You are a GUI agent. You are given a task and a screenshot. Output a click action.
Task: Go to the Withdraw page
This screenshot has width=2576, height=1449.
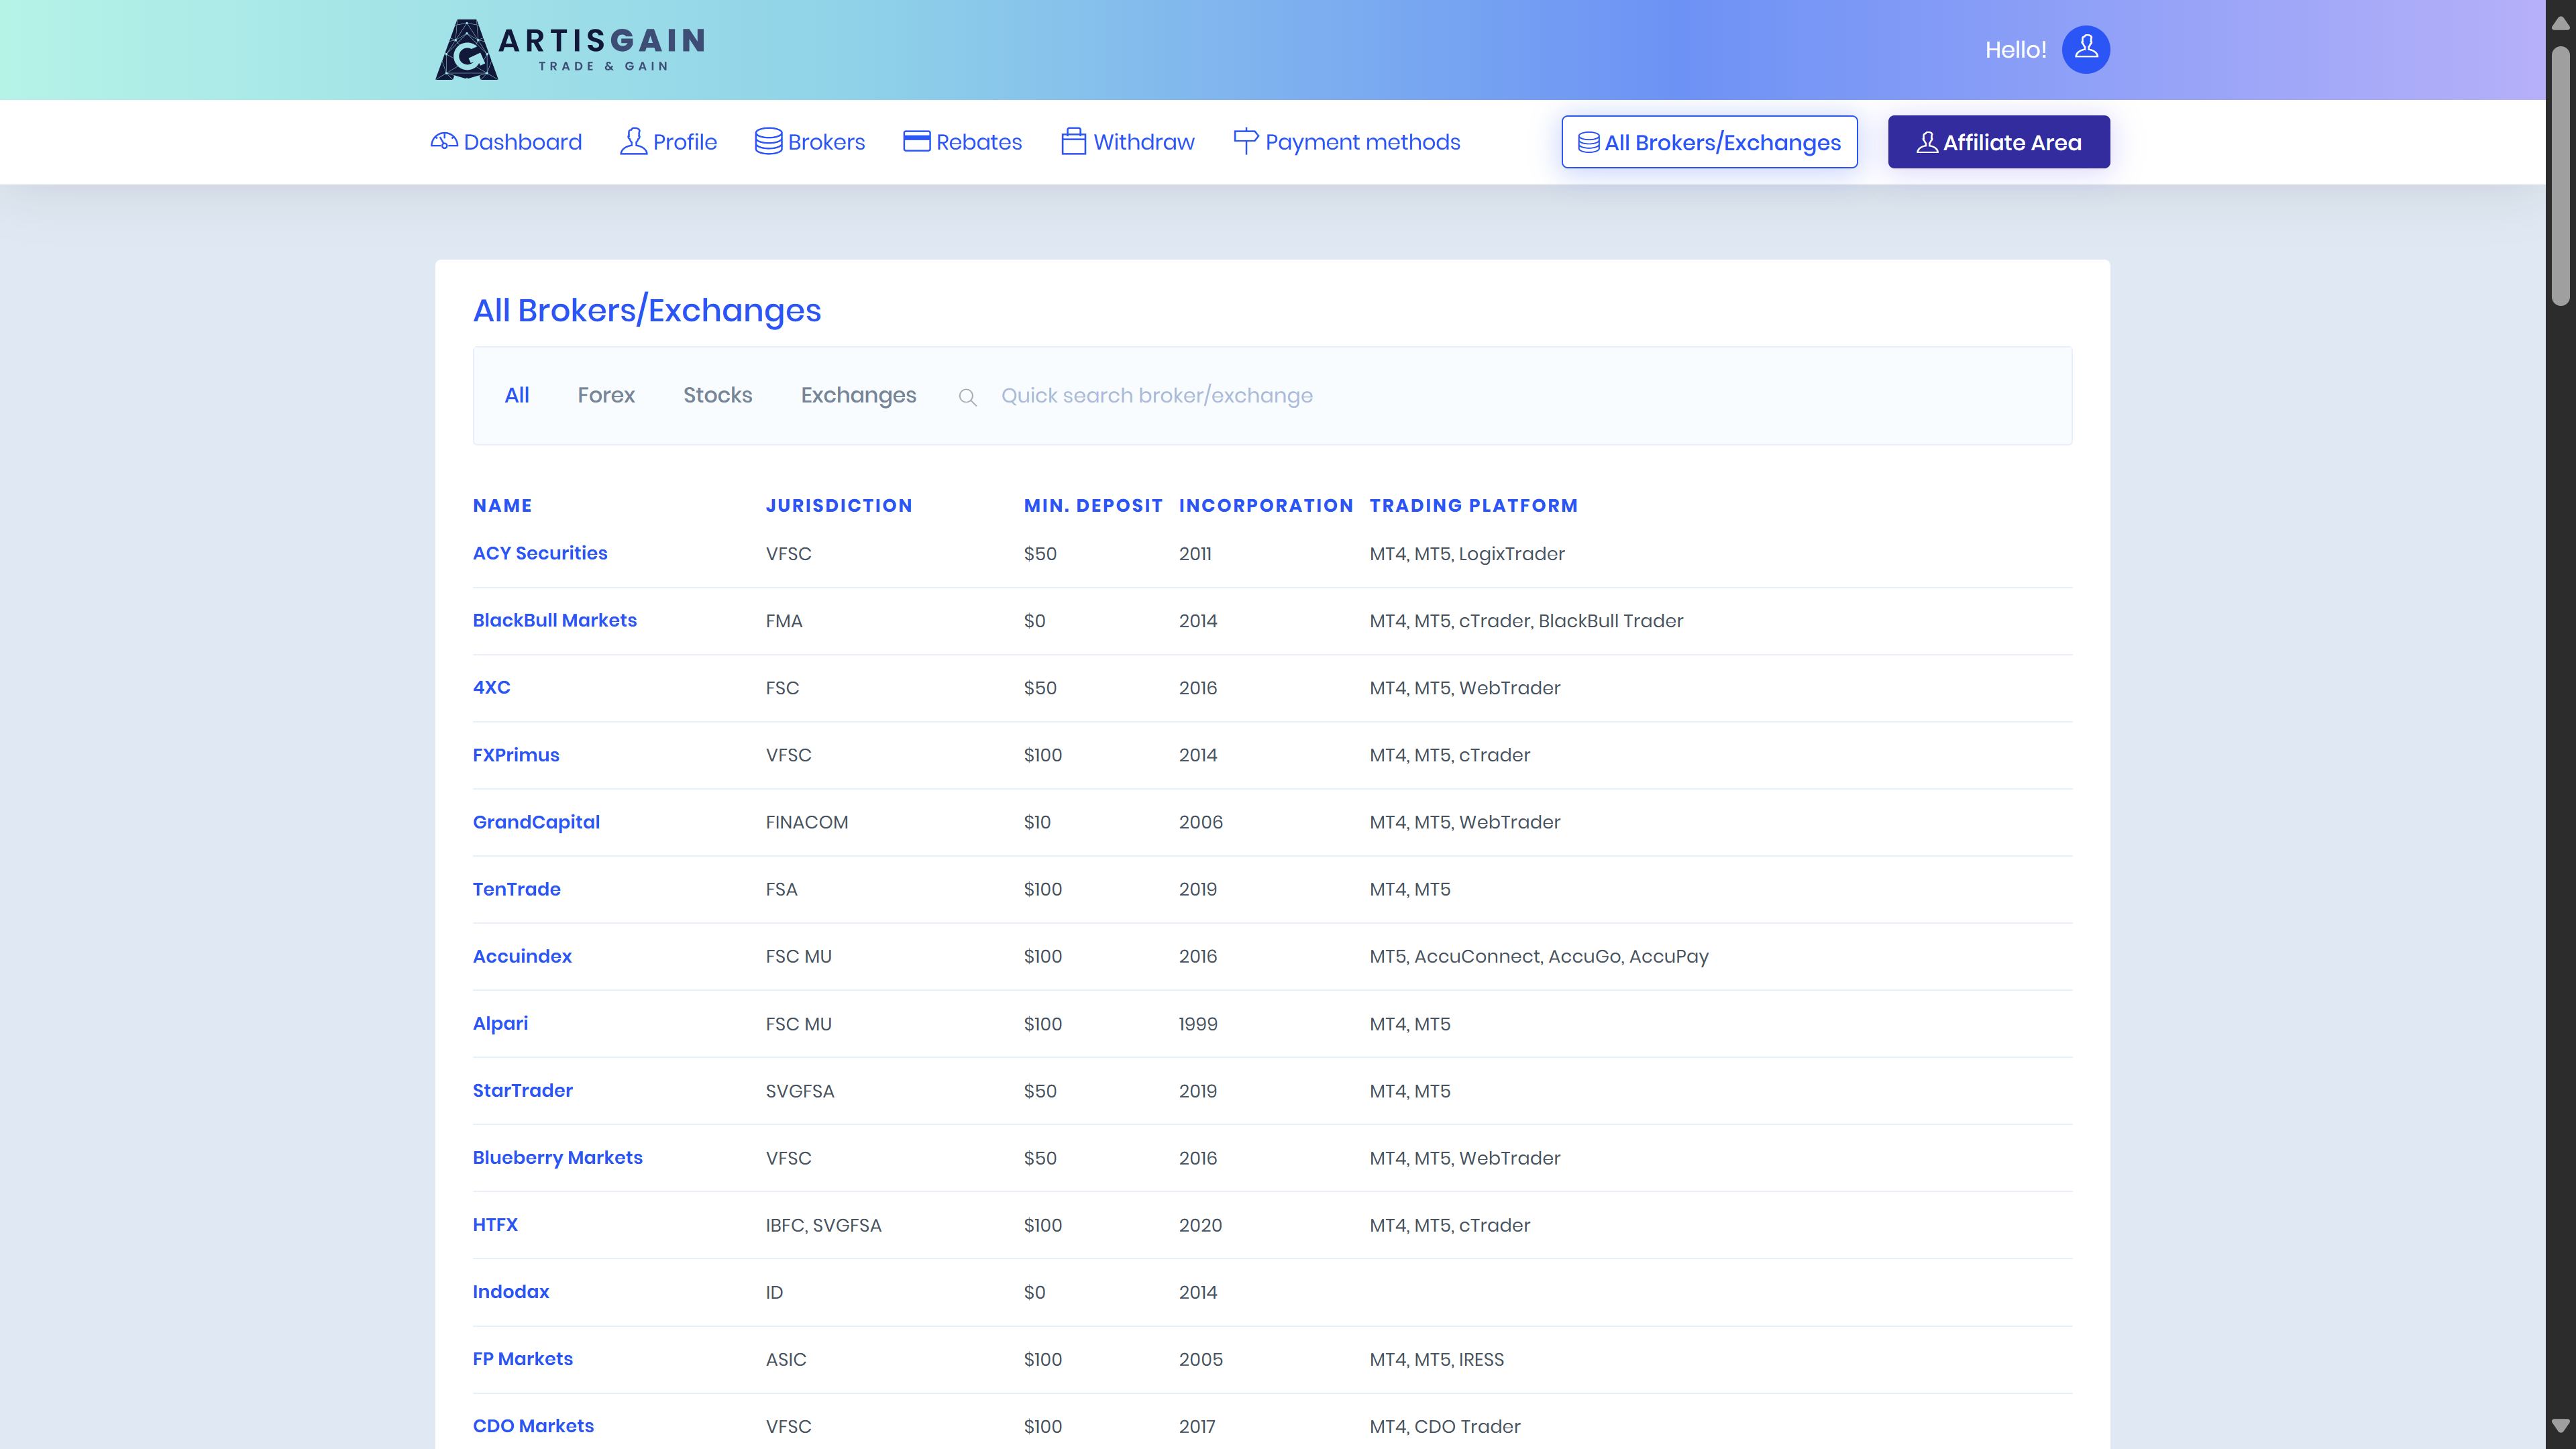[1128, 142]
